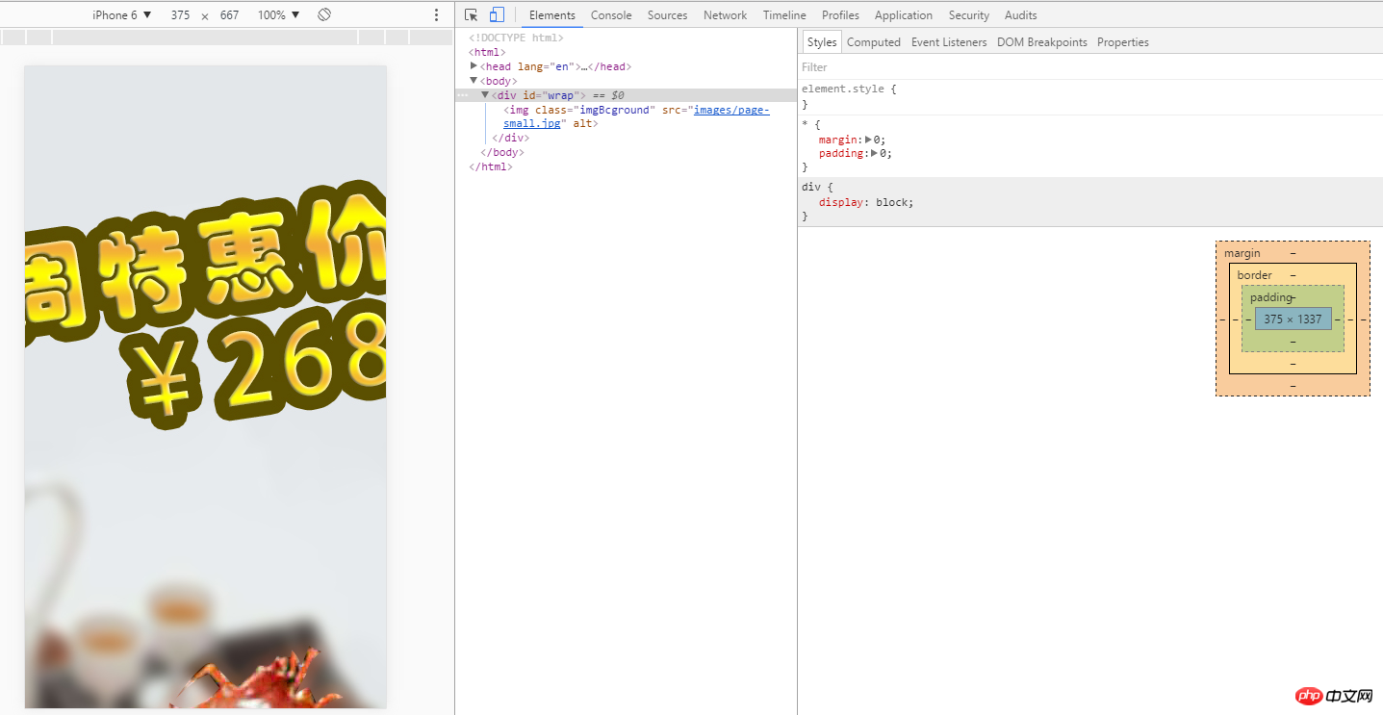
Task: Open the 100% zoom dropdown
Action: [279, 15]
